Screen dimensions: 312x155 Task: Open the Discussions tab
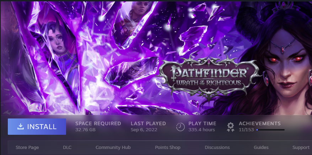(x=217, y=148)
